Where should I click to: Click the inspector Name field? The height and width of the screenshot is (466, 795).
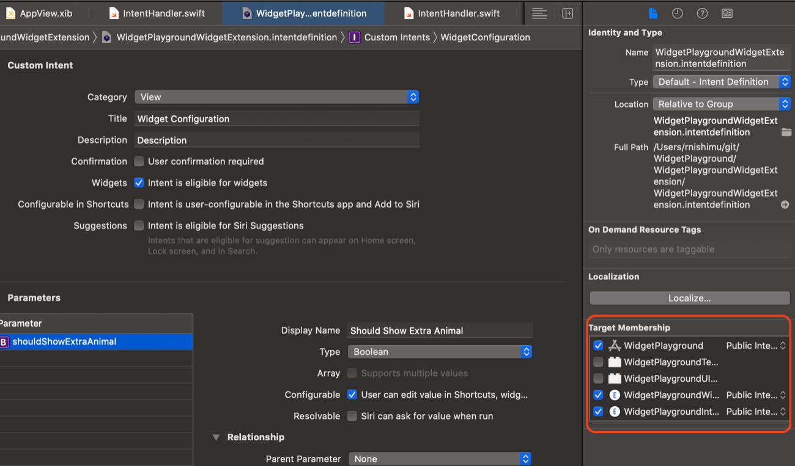722,58
